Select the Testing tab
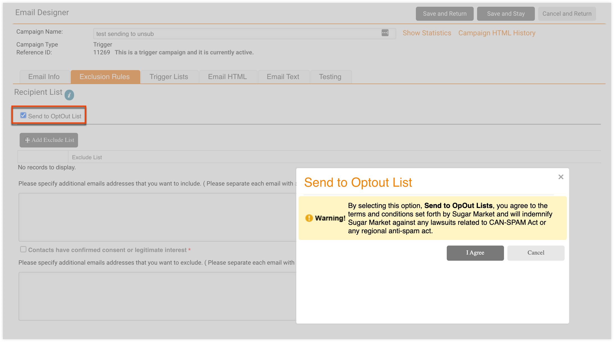Image resolution: width=614 pixels, height=342 pixels. [x=330, y=77]
